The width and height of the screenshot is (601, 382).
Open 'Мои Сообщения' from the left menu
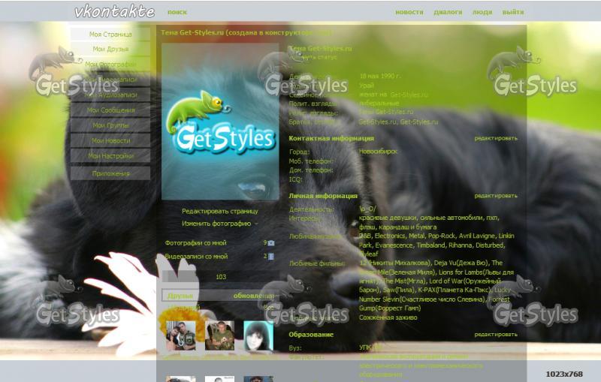pyautogui.click(x=110, y=110)
